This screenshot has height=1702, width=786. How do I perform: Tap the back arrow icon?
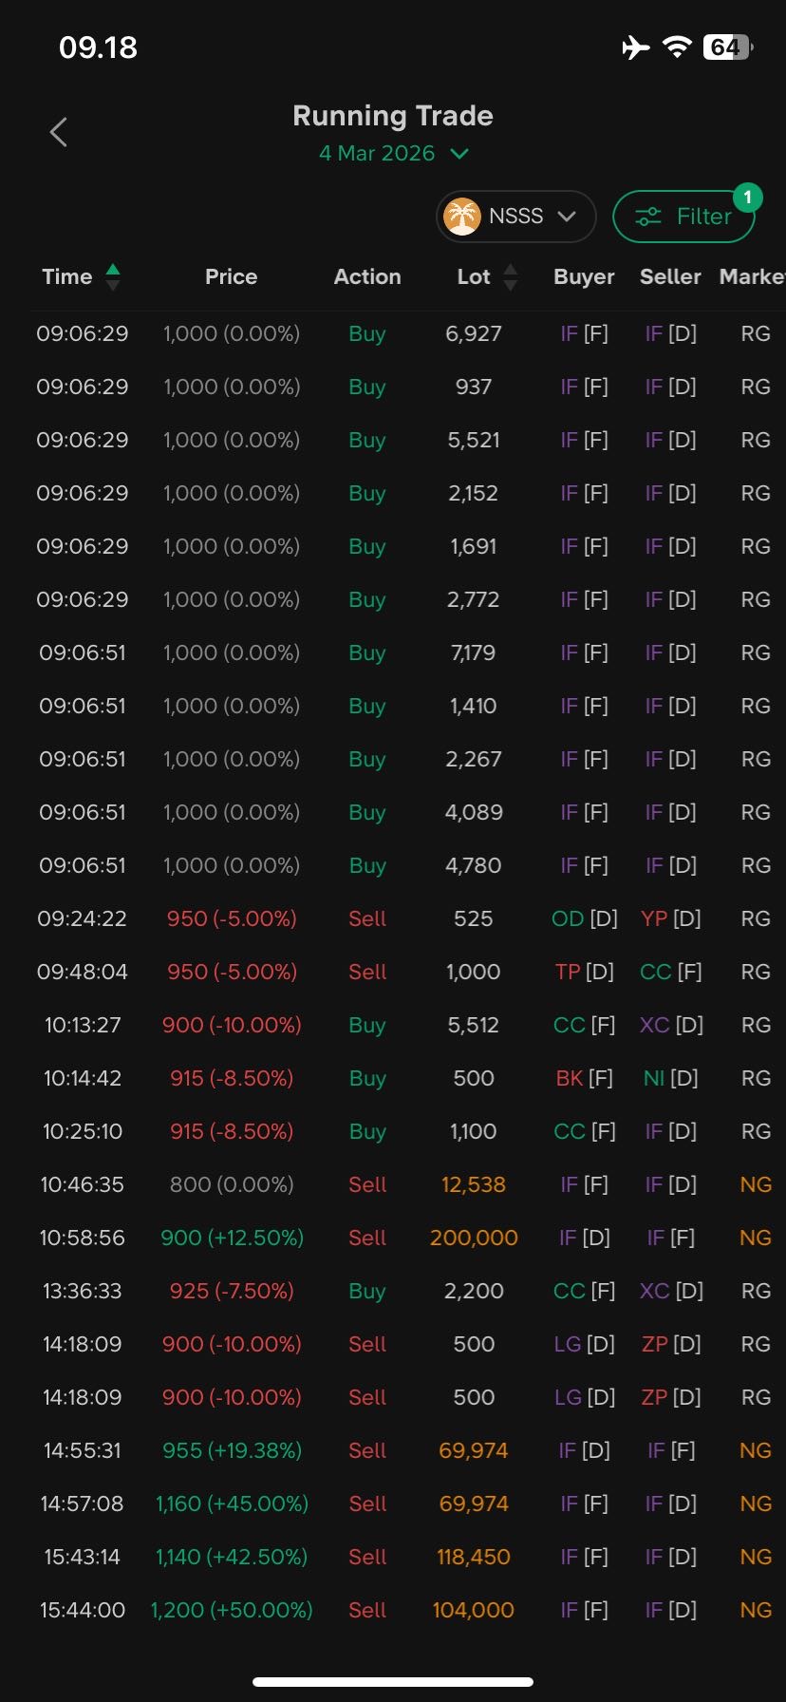58,132
